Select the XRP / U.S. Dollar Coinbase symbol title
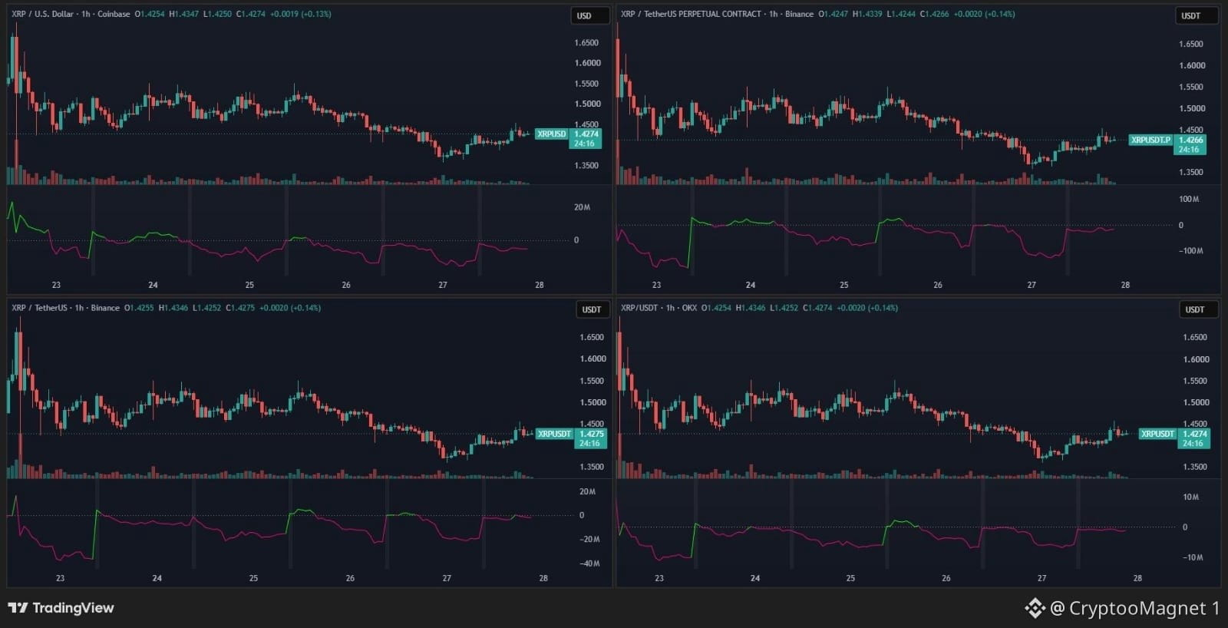This screenshot has height=628, width=1228. tap(71, 14)
